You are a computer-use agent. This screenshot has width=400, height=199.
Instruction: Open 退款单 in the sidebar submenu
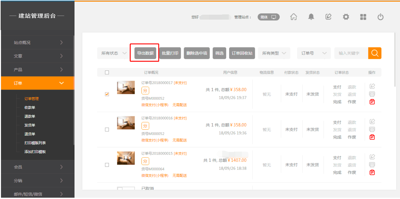coord(30,116)
